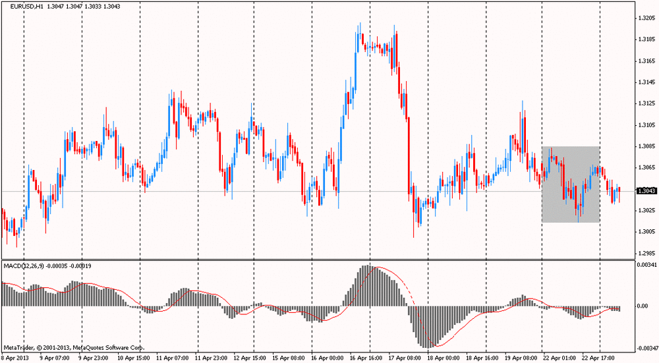Click the MetaTrader MetaQuotes copyright text
This screenshot has height=363, width=659.
(x=74, y=347)
